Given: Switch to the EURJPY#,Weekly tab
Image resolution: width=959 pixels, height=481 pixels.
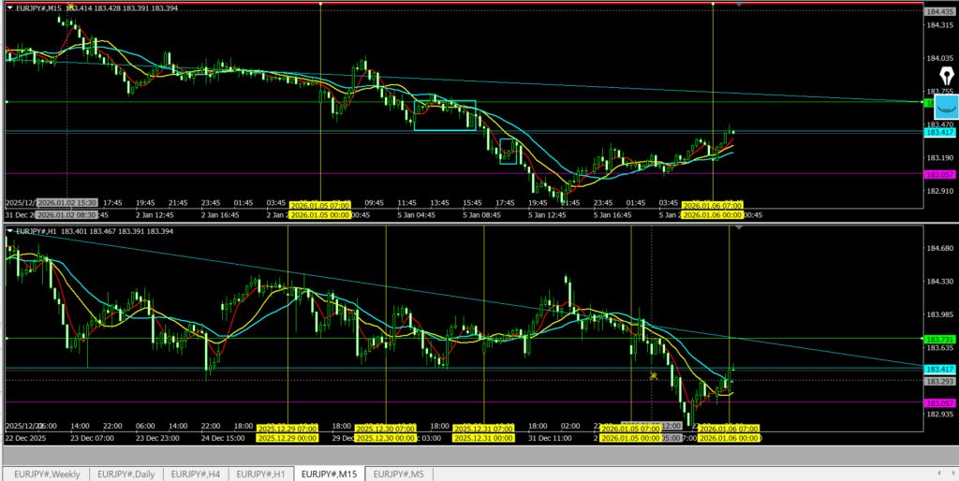Looking at the screenshot, I should [46, 474].
